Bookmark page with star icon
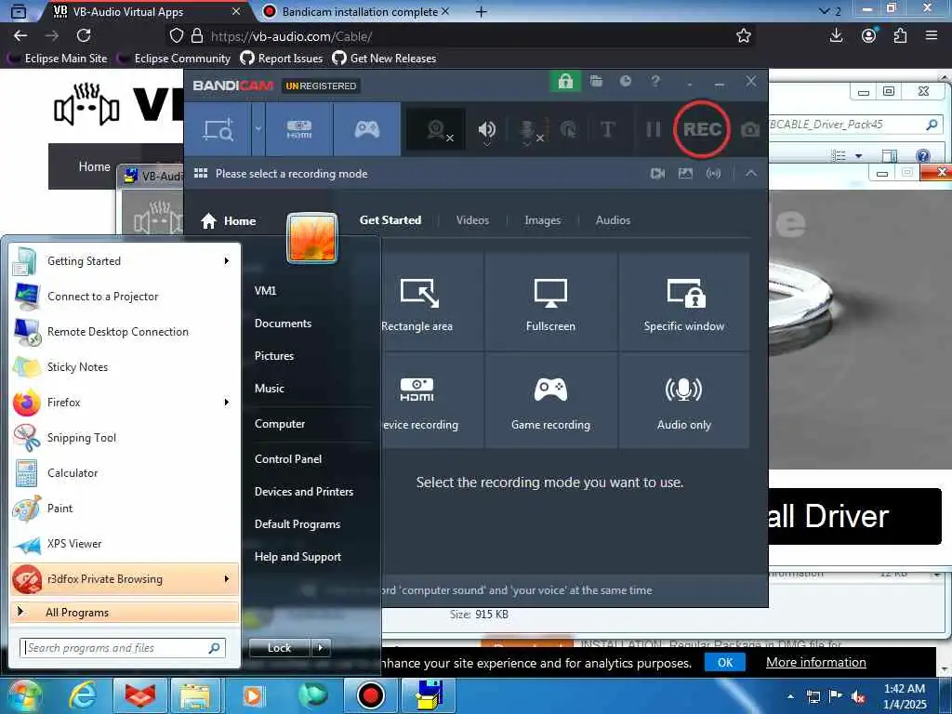The width and height of the screenshot is (952, 714). [743, 36]
